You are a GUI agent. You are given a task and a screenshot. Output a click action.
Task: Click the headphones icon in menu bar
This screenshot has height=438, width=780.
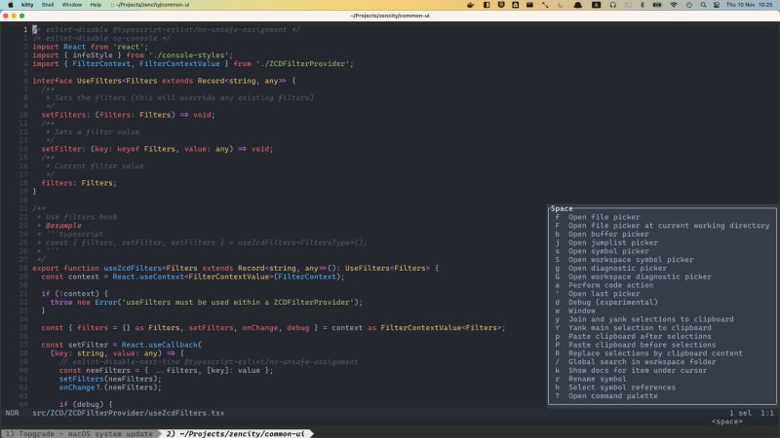[613, 5]
